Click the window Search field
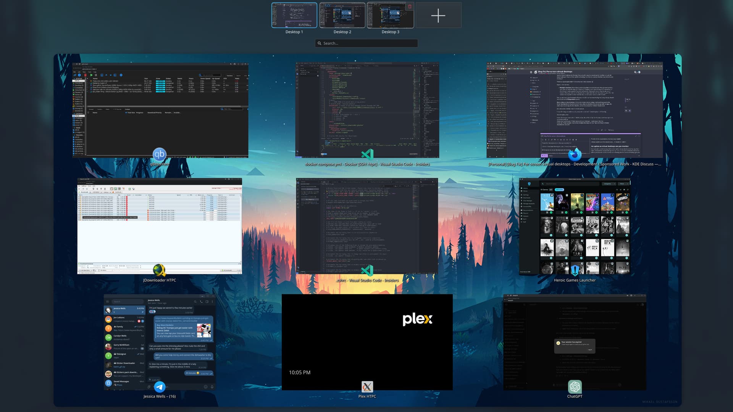This screenshot has width=733, height=412. (x=366, y=43)
